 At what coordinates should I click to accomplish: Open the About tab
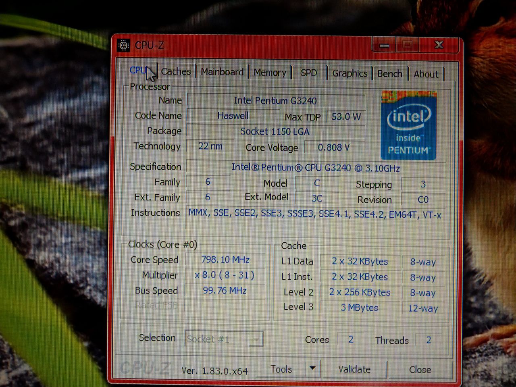pyautogui.click(x=426, y=74)
